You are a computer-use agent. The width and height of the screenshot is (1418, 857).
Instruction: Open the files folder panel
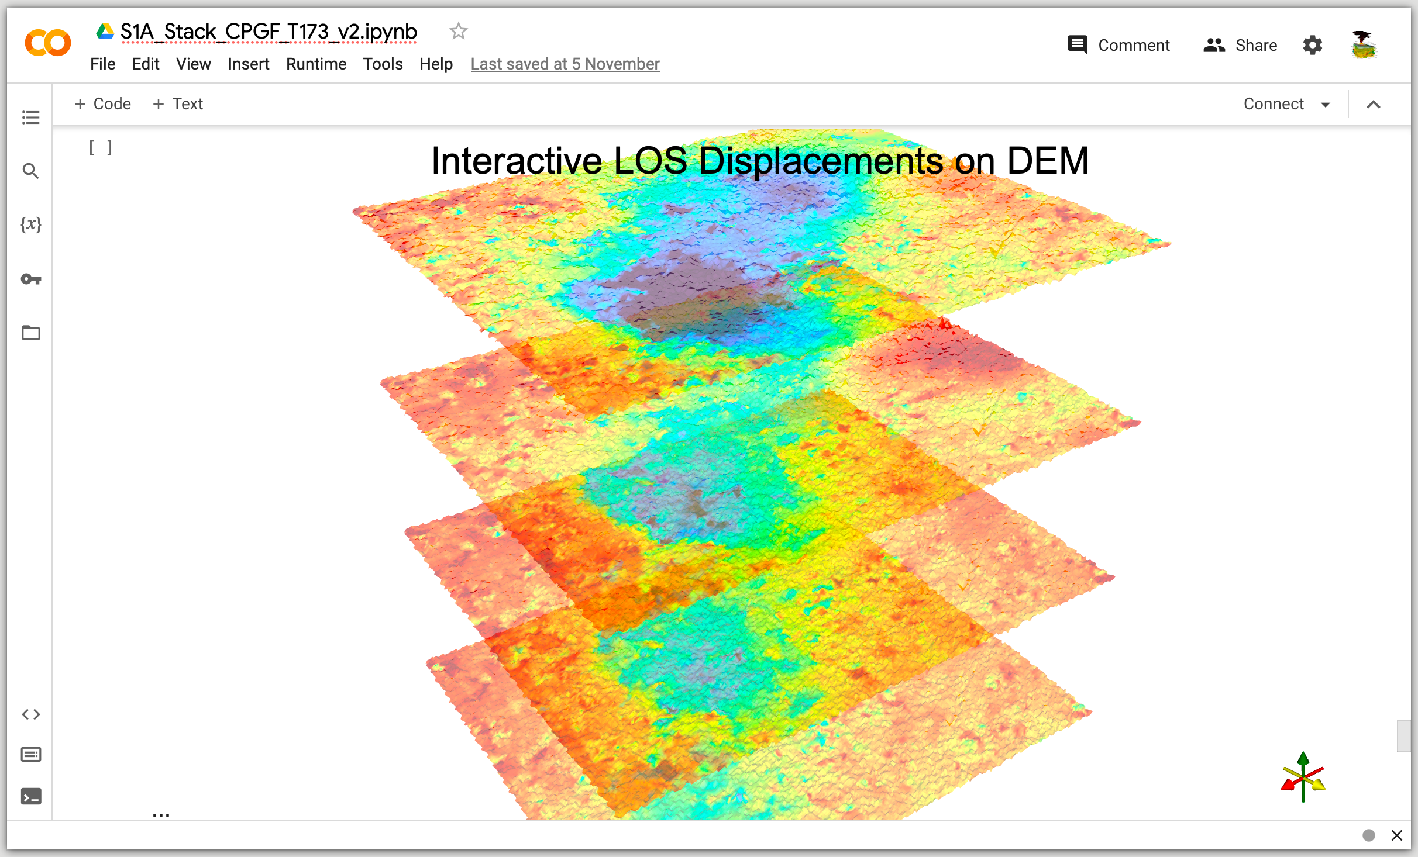tap(30, 333)
